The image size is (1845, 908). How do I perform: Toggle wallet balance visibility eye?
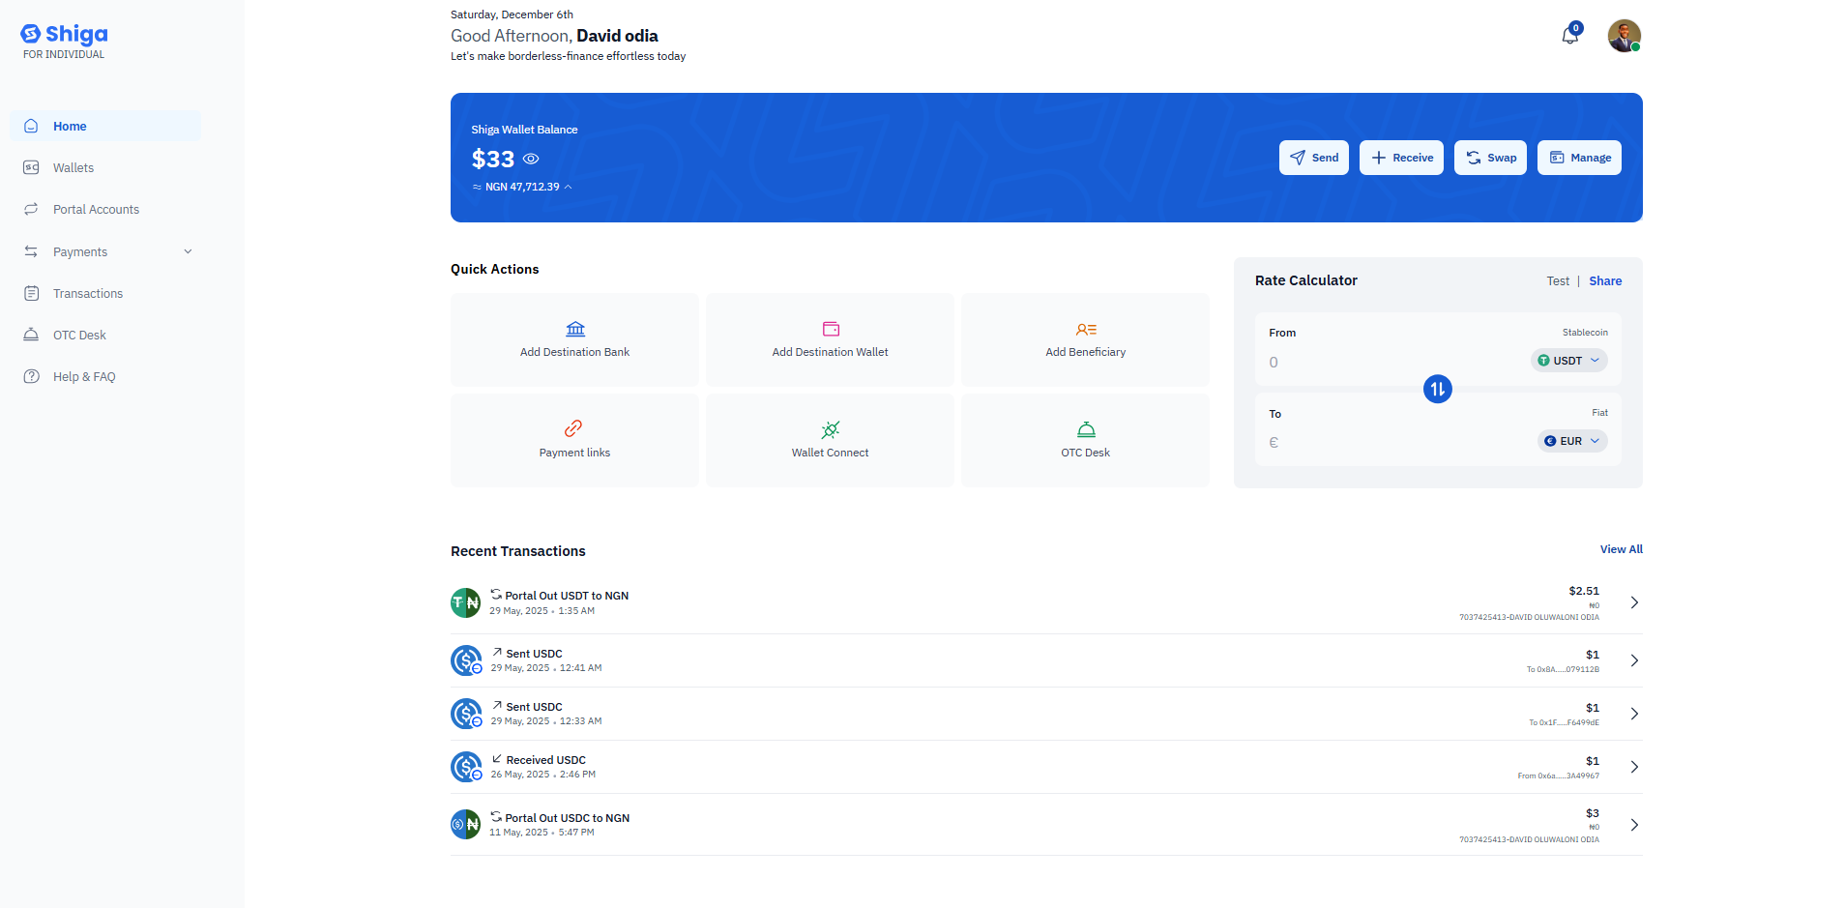click(x=531, y=159)
